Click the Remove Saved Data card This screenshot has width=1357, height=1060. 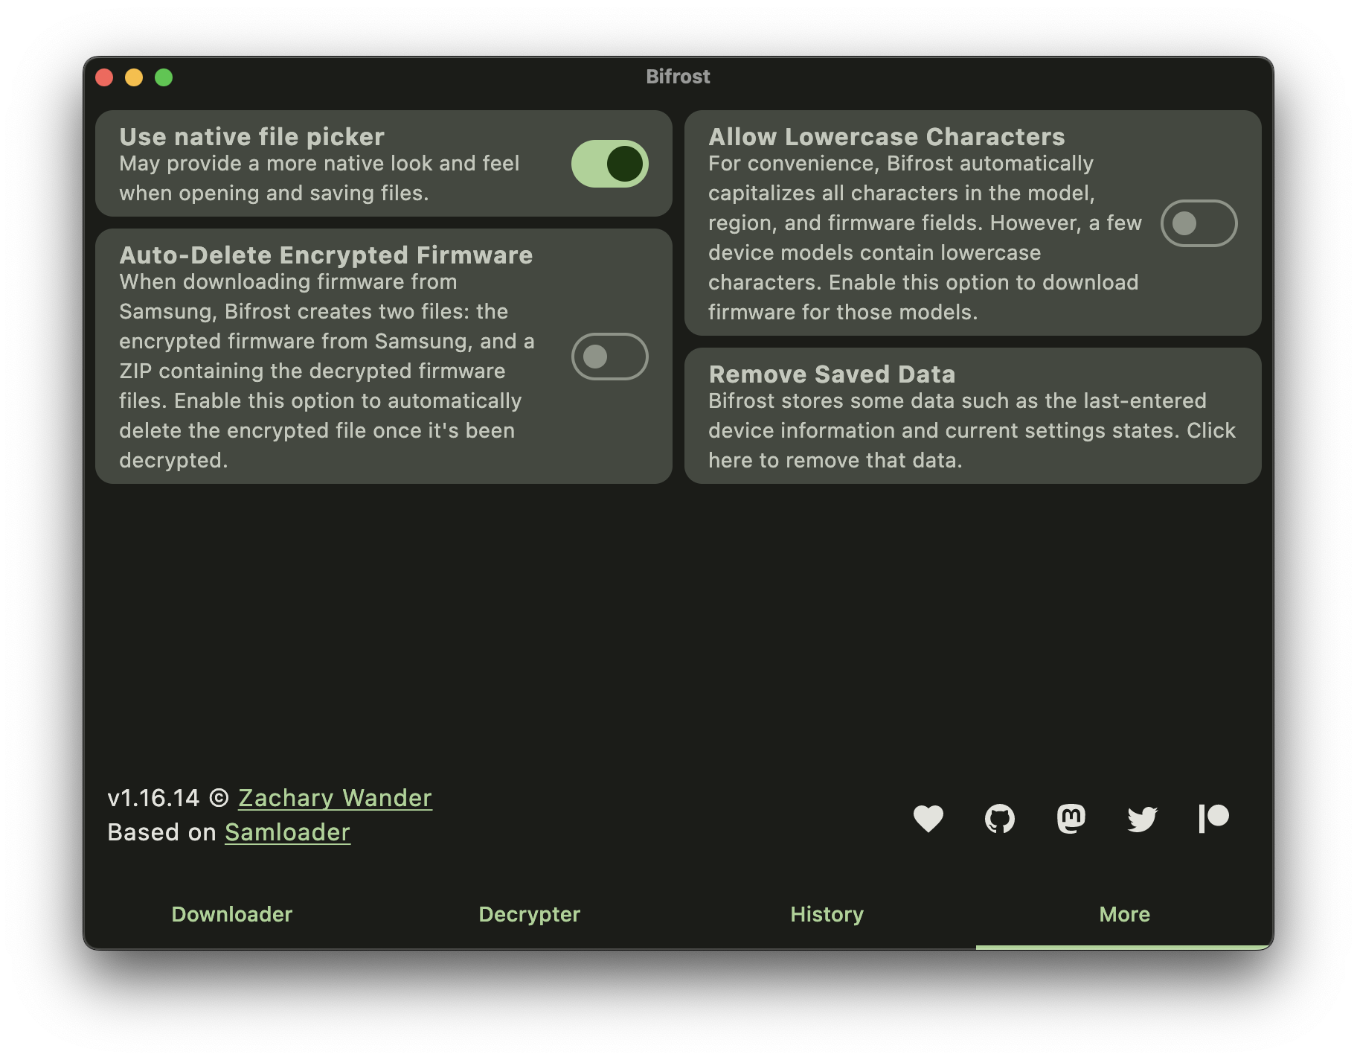972,416
